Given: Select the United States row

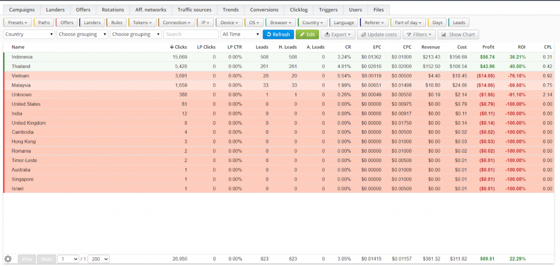Looking at the screenshot, I should click(x=278, y=104).
